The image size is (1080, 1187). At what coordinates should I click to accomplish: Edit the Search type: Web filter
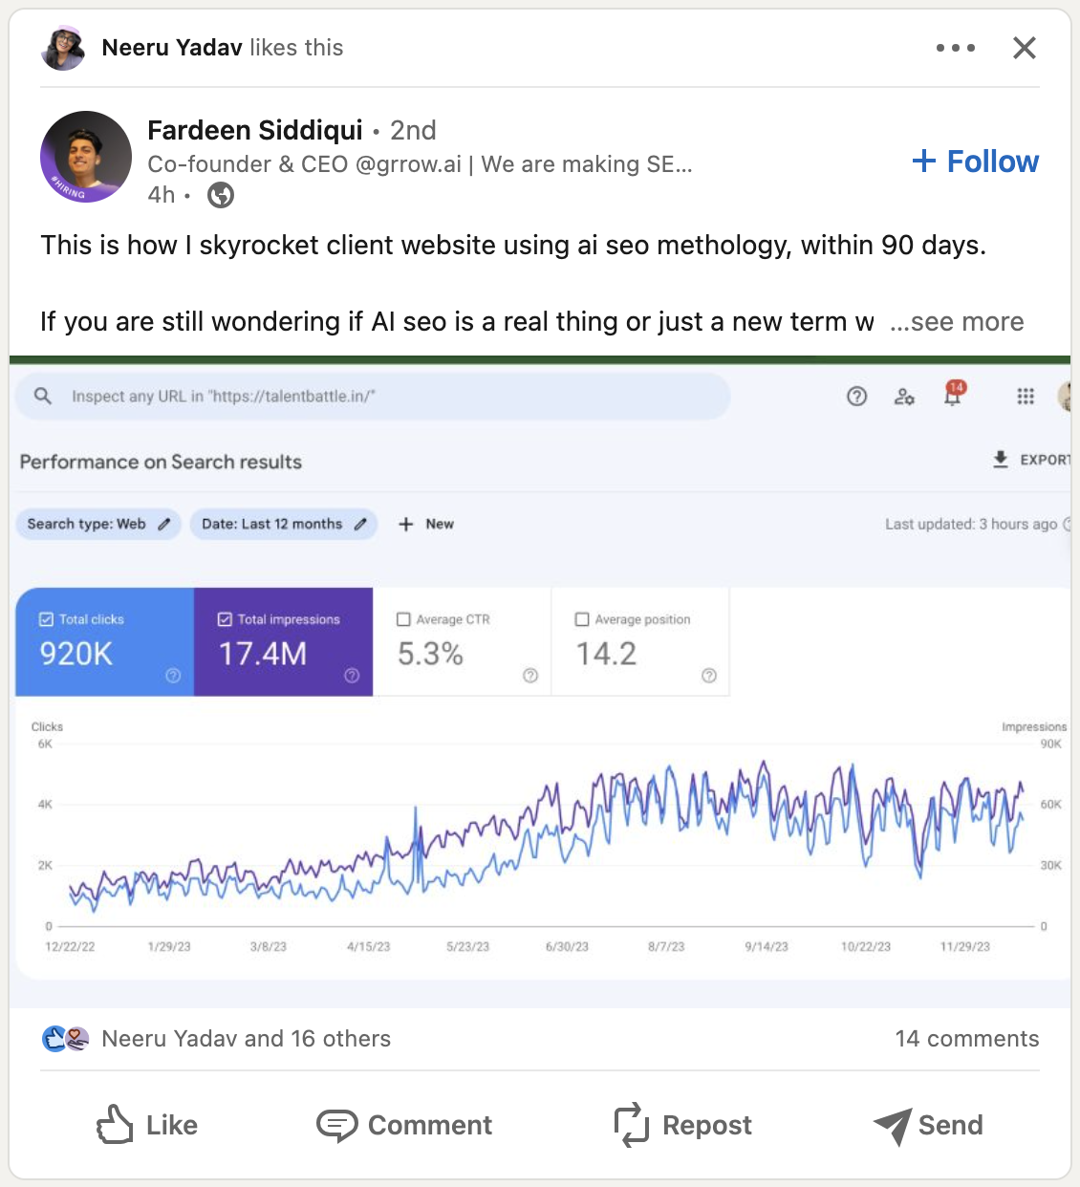pos(98,524)
